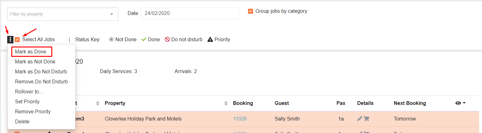Click the pencil edit icon for Sally Smith
Image resolution: width=482 pixels, height=133 pixels.
pos(360,119)
